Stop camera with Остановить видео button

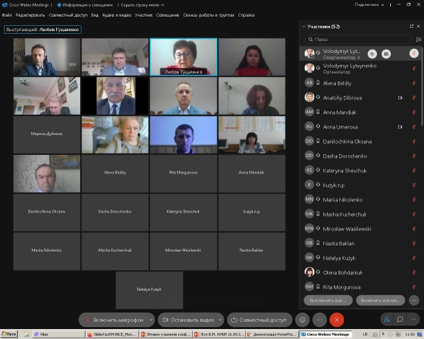pyautogui.click(x=187, y=319)
